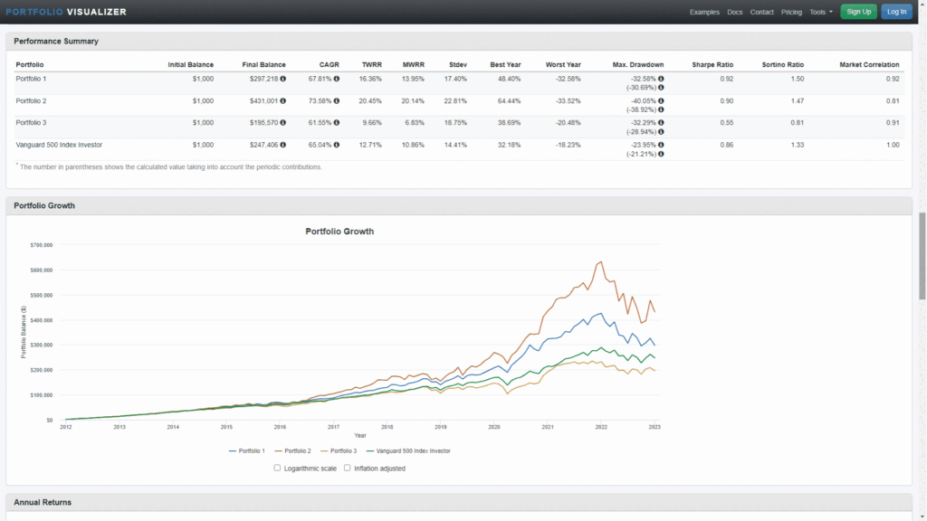Click info icon beside Vanguard 500 $247,406 balance
927x521 pixels.
[282, 145]
